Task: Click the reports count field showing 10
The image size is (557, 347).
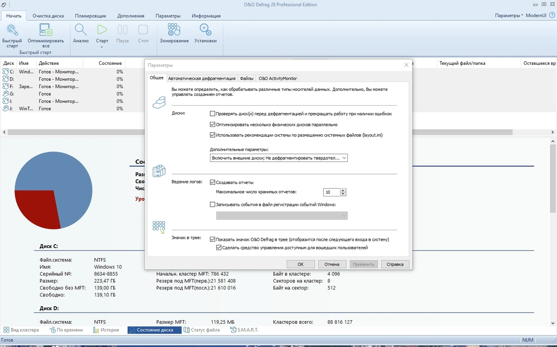Action: 331,192
